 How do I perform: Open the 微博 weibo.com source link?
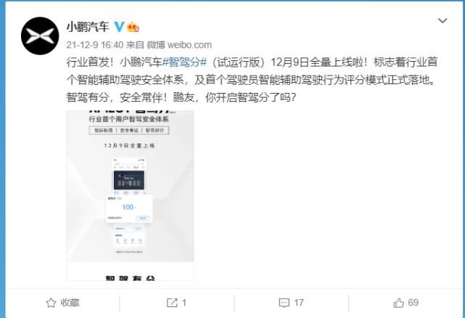179,45
